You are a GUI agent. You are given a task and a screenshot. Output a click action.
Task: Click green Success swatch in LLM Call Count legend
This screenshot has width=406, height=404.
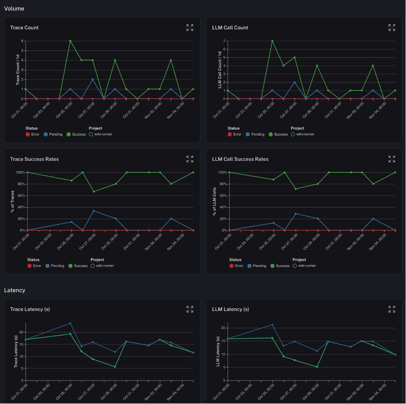(271, 134)
